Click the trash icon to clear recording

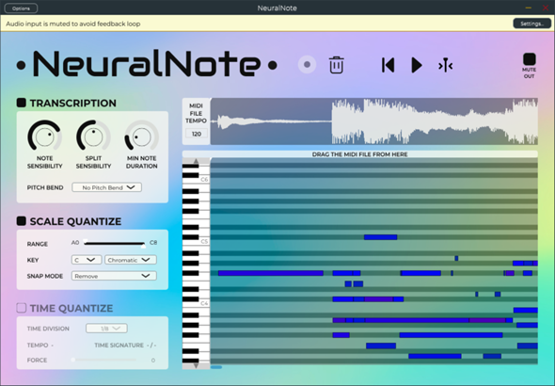(x=336, y=65)
